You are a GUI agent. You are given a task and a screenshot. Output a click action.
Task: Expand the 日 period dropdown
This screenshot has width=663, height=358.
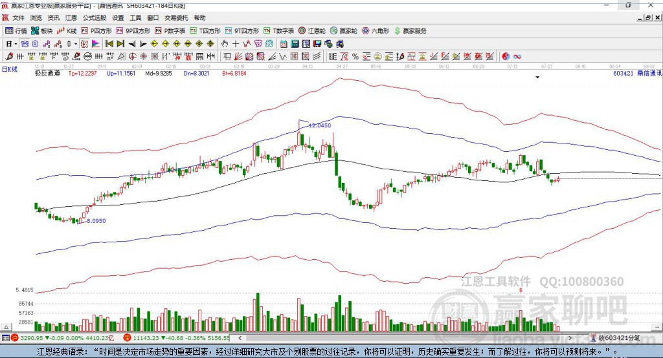16,44
